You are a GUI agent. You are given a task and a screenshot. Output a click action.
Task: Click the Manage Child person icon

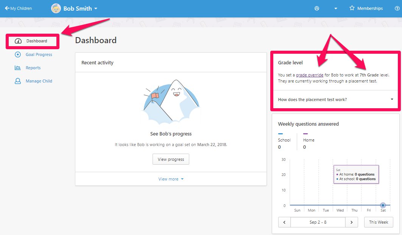tap(18, 81)
